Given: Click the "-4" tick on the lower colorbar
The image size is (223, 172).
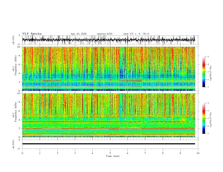Looking at the screenshot, I should click(x=208, y=111).
